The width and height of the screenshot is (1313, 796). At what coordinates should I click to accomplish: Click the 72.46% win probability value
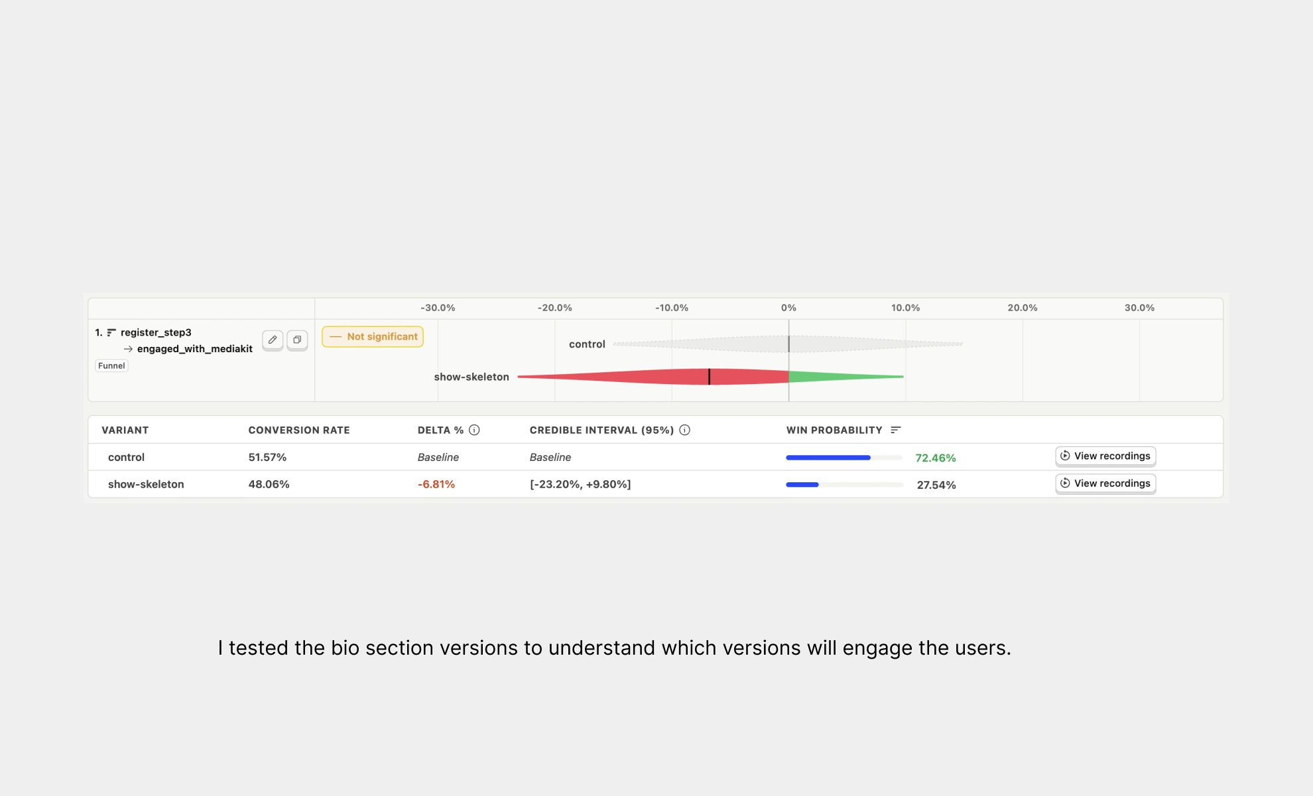pos(935,457)
